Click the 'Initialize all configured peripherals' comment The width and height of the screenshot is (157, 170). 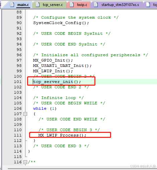[91, 55]
